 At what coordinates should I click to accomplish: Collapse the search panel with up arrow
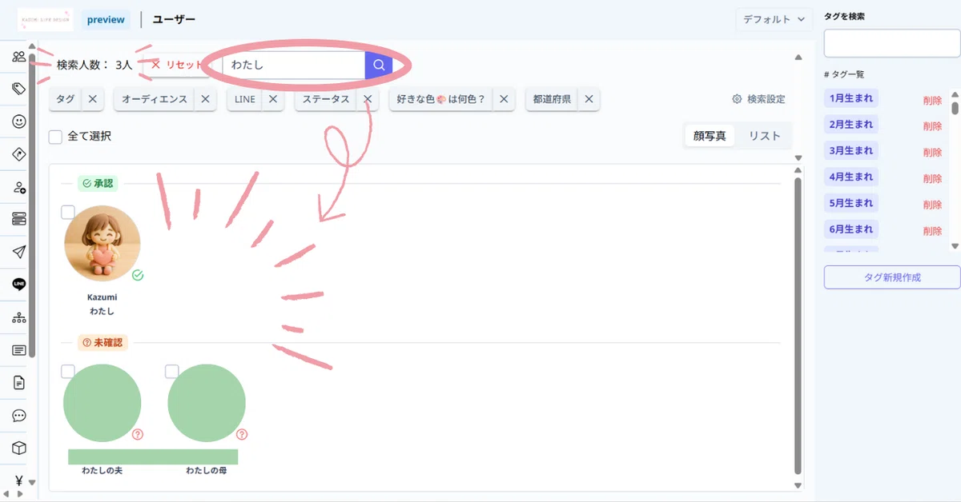[x=798, y=58]
